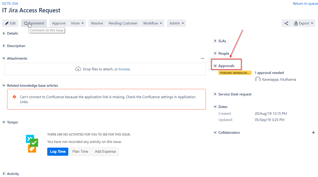This screenshot has height=177, width=318.
Task: Collapse the Approvals section
Action: (215, 66)
